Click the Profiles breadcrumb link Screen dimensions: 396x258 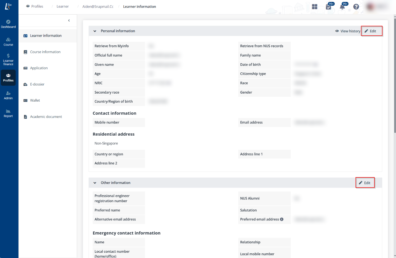[37, 6]
